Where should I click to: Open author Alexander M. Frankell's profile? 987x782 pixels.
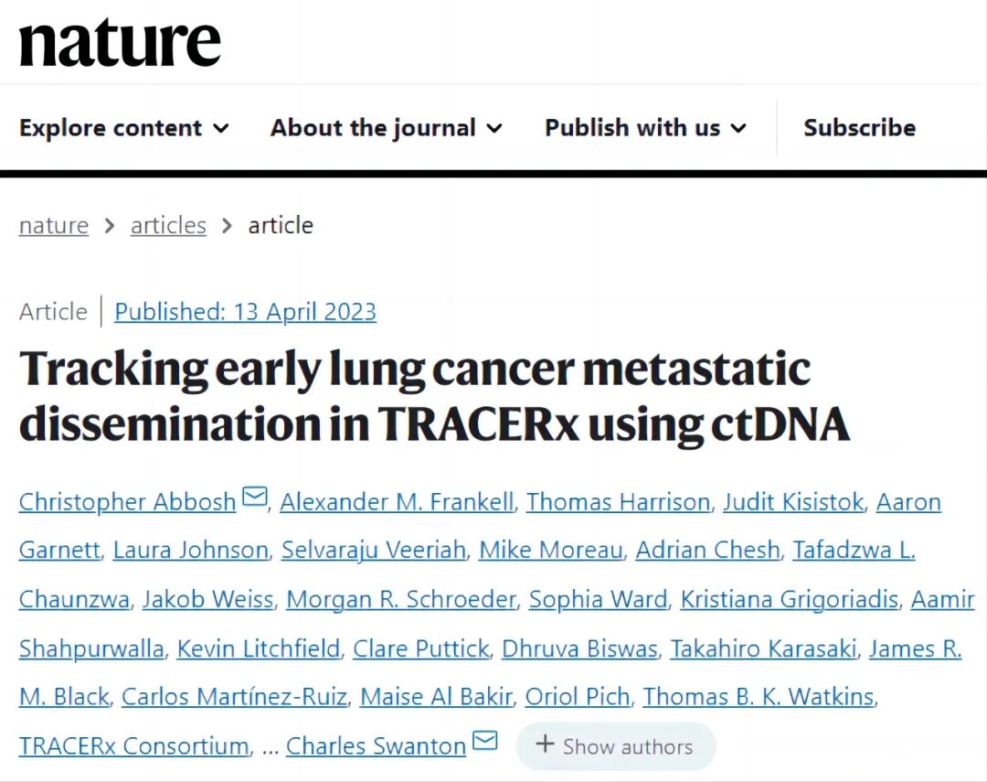tap(396, 502)
